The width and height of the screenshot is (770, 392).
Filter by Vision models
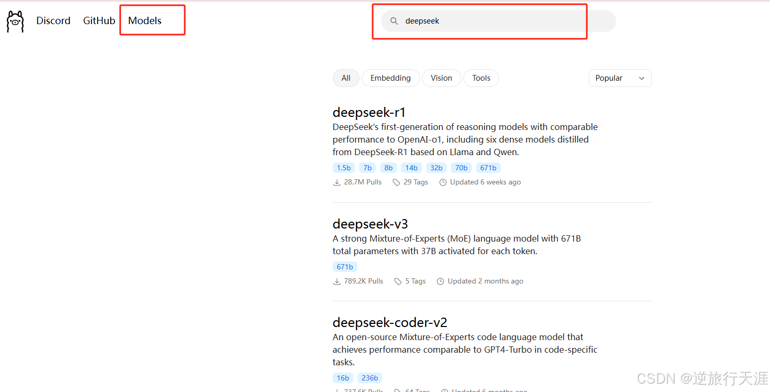[441, 78]
